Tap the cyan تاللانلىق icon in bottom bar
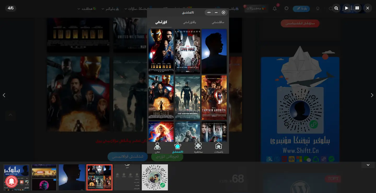The width and height of the screenshot is (376, 193). click(x=178, y=147)
